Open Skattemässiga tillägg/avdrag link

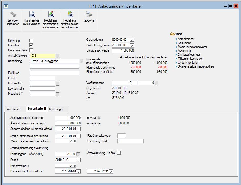pyautogui.click(x=196, y=66)
